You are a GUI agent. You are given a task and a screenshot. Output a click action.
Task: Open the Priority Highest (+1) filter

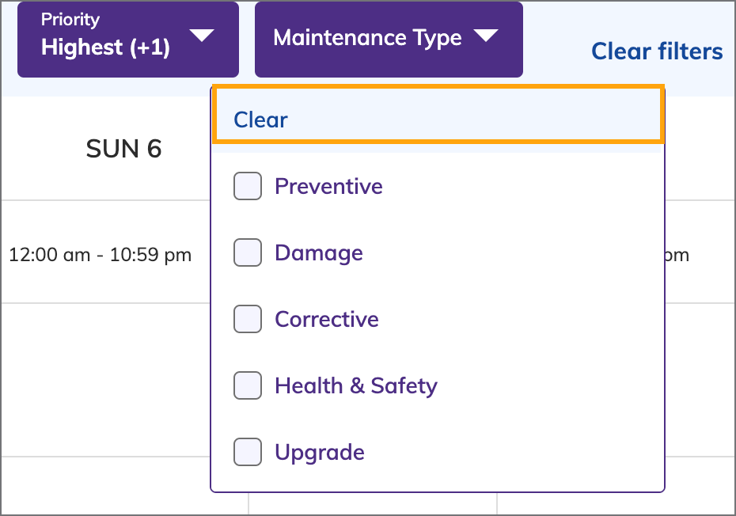pyautogui.click(x=127, y=40)
